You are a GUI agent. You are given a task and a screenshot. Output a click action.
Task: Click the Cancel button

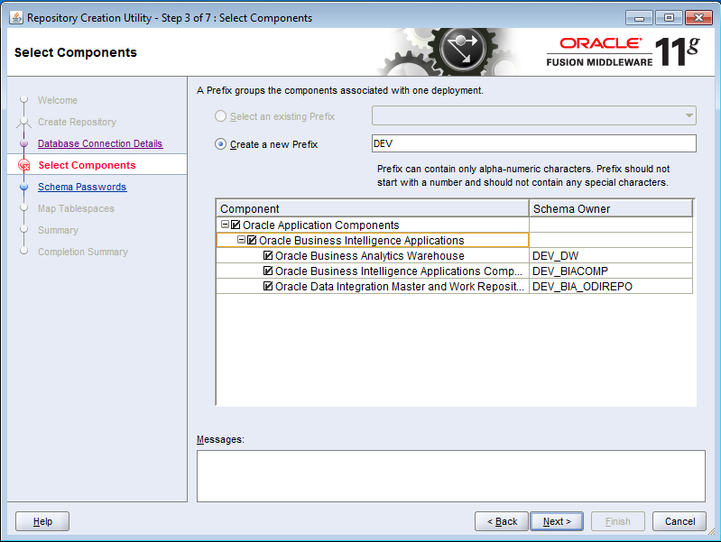[x=679, y=521]
